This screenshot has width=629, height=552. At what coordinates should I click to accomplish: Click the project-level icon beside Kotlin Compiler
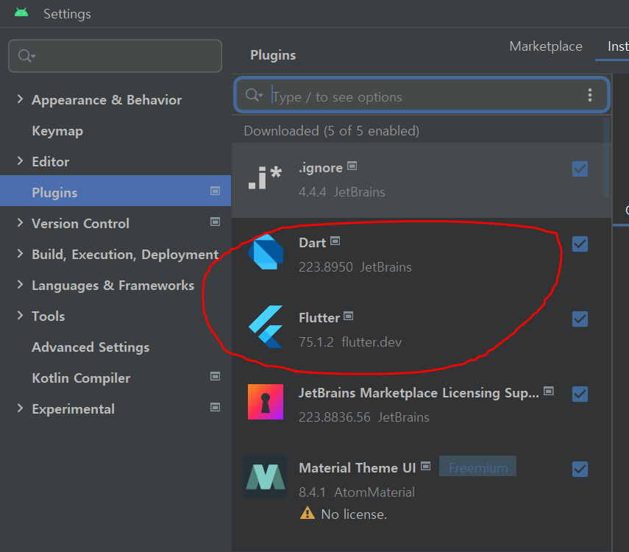pyautogui.click(x=215, y=377)
